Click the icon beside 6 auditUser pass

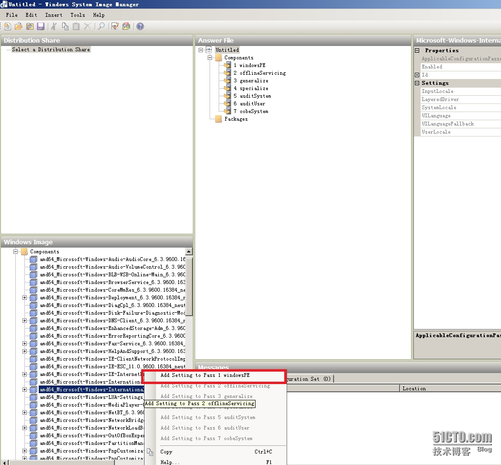[227, 103]
